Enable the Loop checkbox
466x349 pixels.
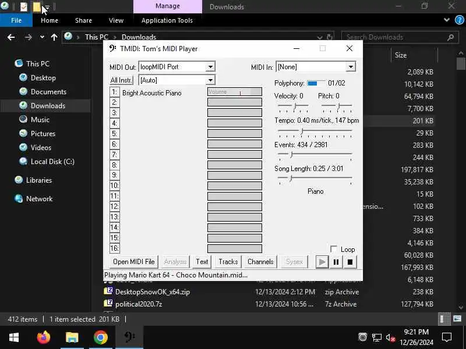coord(334,249)
